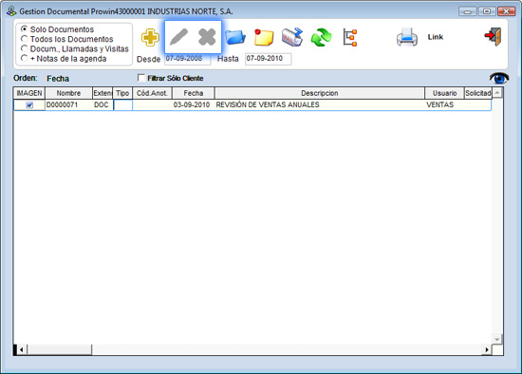Click the mailbox mail icon
The height and width of the screenshot is (374, 522).
(292, 37)
